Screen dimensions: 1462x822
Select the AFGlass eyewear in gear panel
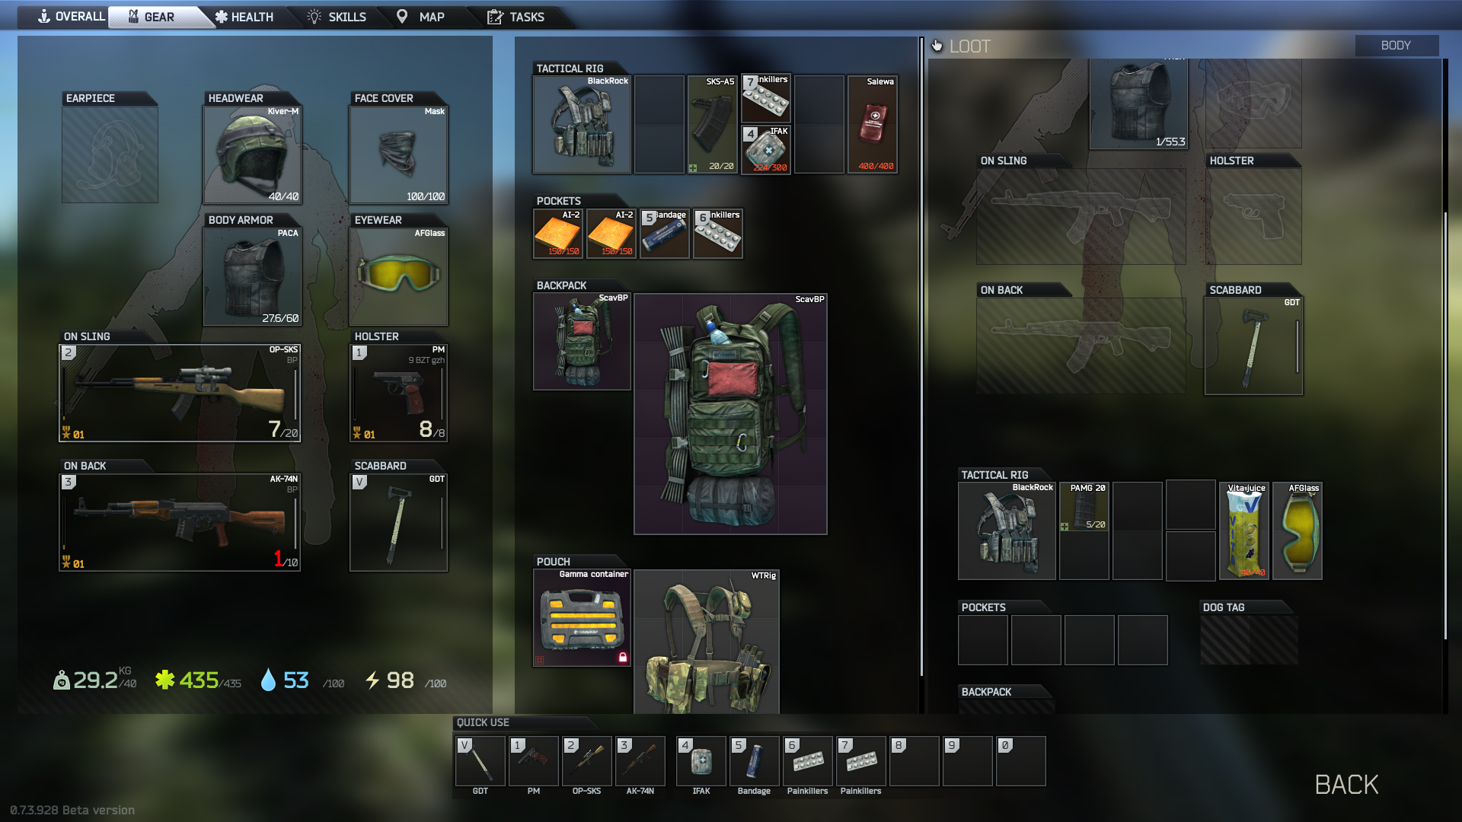click(x=398, y=276)
